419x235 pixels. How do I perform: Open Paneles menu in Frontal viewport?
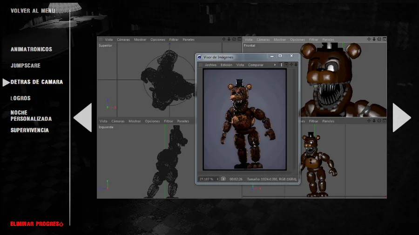328,39
